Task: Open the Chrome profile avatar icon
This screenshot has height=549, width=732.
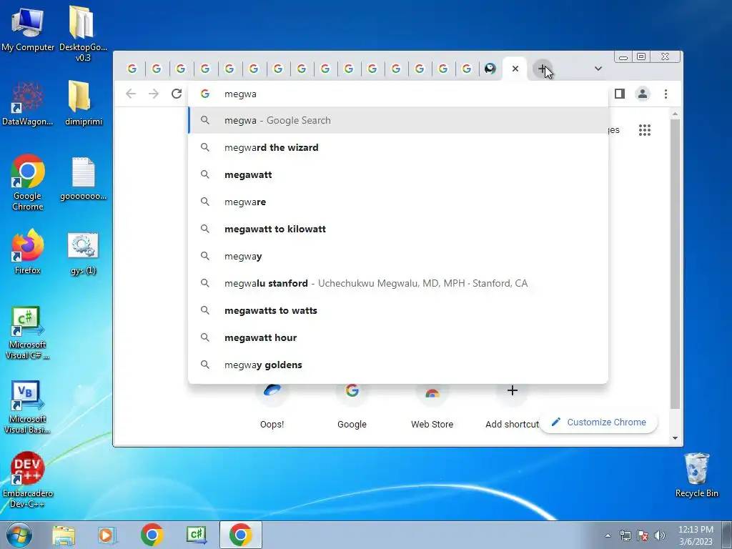Action: (x=643, y=94)
